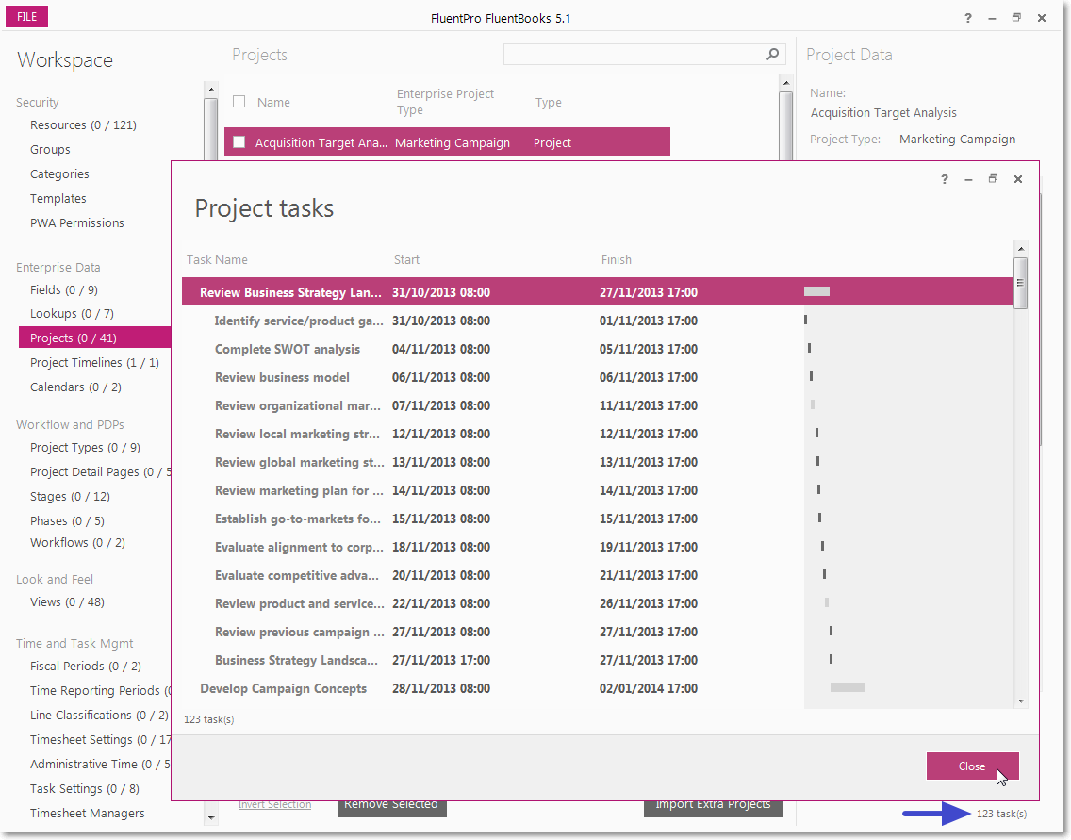Open Phases (0 / 5)

pos(67,521)
